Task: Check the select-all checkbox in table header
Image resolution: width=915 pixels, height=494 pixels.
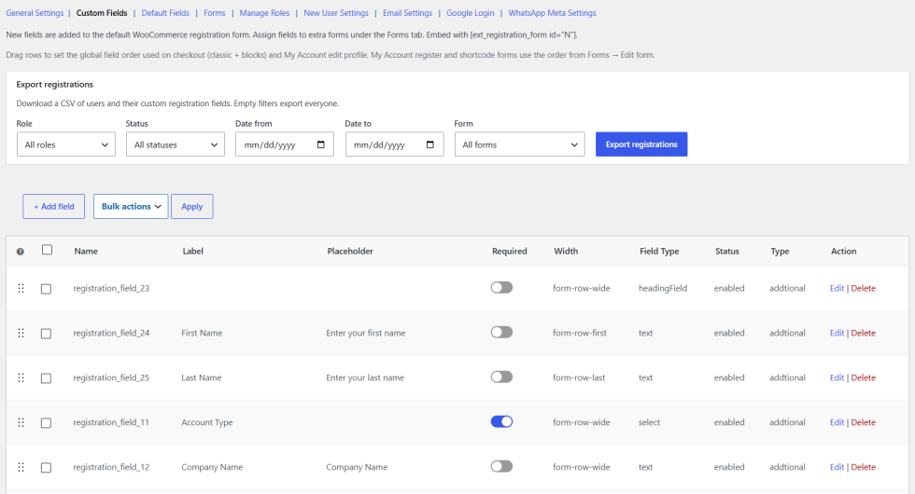Action: click(x=48, y=250)
